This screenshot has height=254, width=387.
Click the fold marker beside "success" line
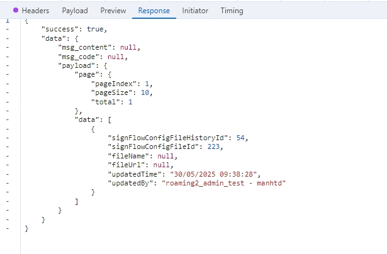[x=7, y=29]
